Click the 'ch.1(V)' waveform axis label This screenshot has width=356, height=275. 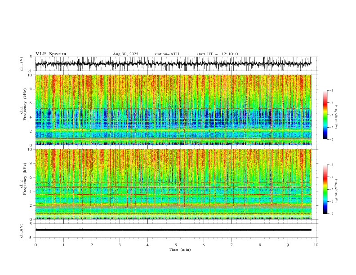[x=22, y=64]
